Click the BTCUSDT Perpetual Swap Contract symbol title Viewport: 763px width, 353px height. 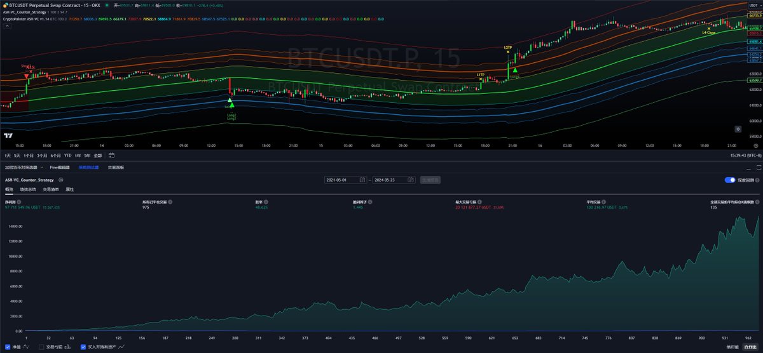click(x=45, y=5)
